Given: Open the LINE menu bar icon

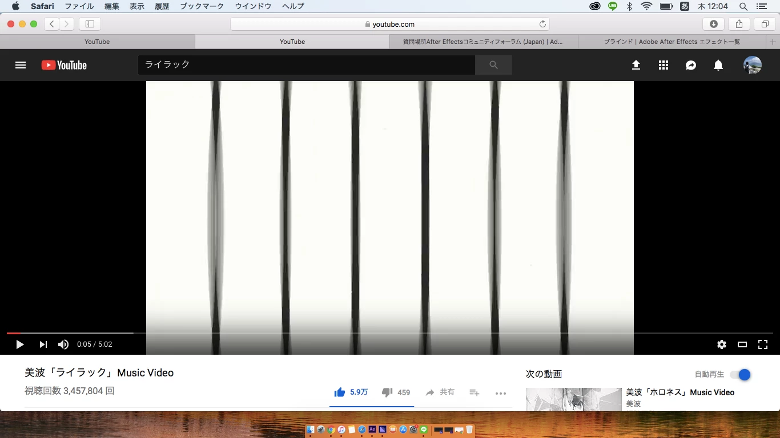Looking at the screenshot, I should pos(613,6).
